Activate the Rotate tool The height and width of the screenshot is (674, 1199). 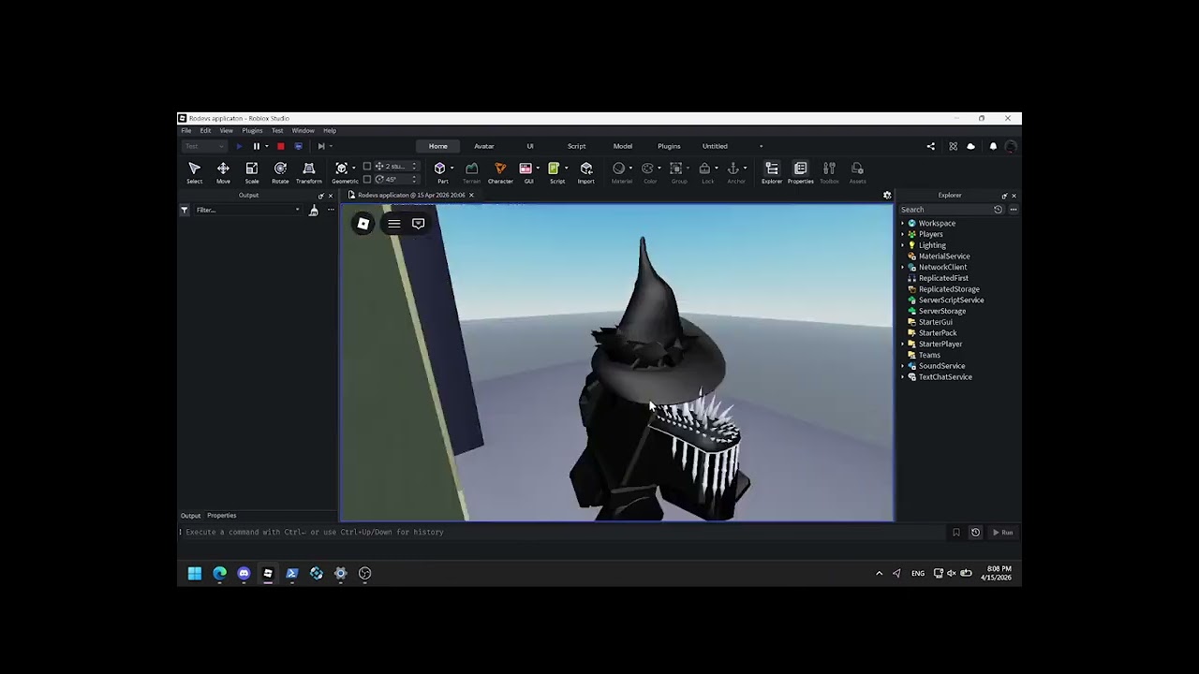(x=280, y=169)
